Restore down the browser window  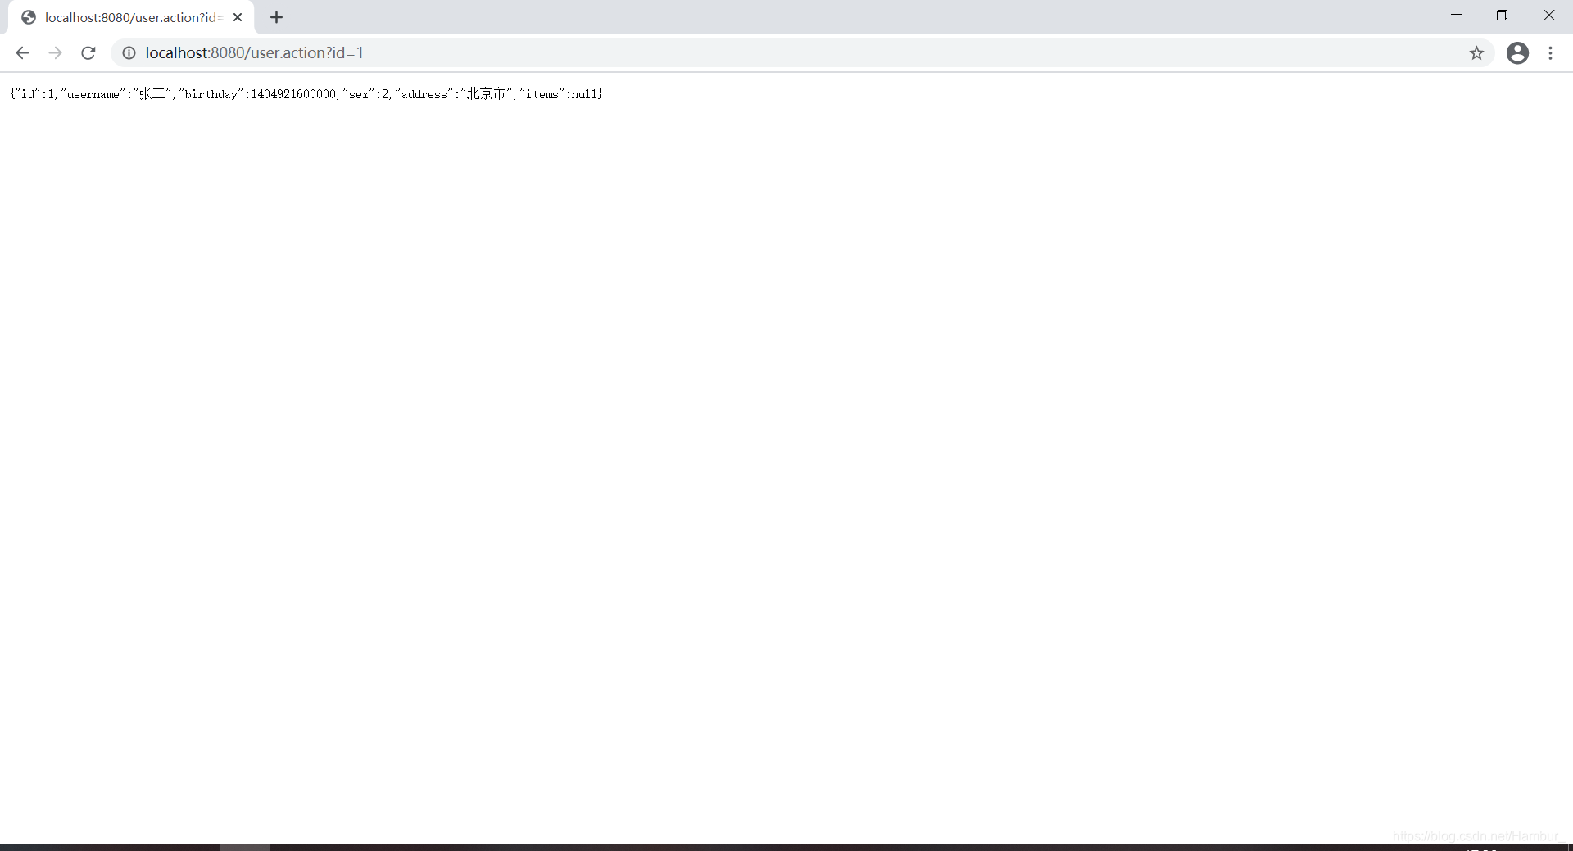point(1502,15)
